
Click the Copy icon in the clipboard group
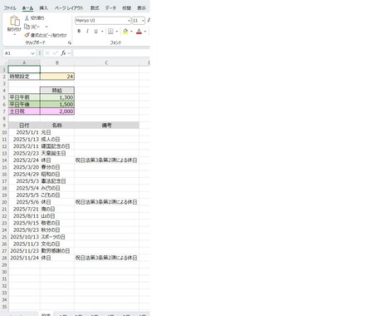[27, 27]
